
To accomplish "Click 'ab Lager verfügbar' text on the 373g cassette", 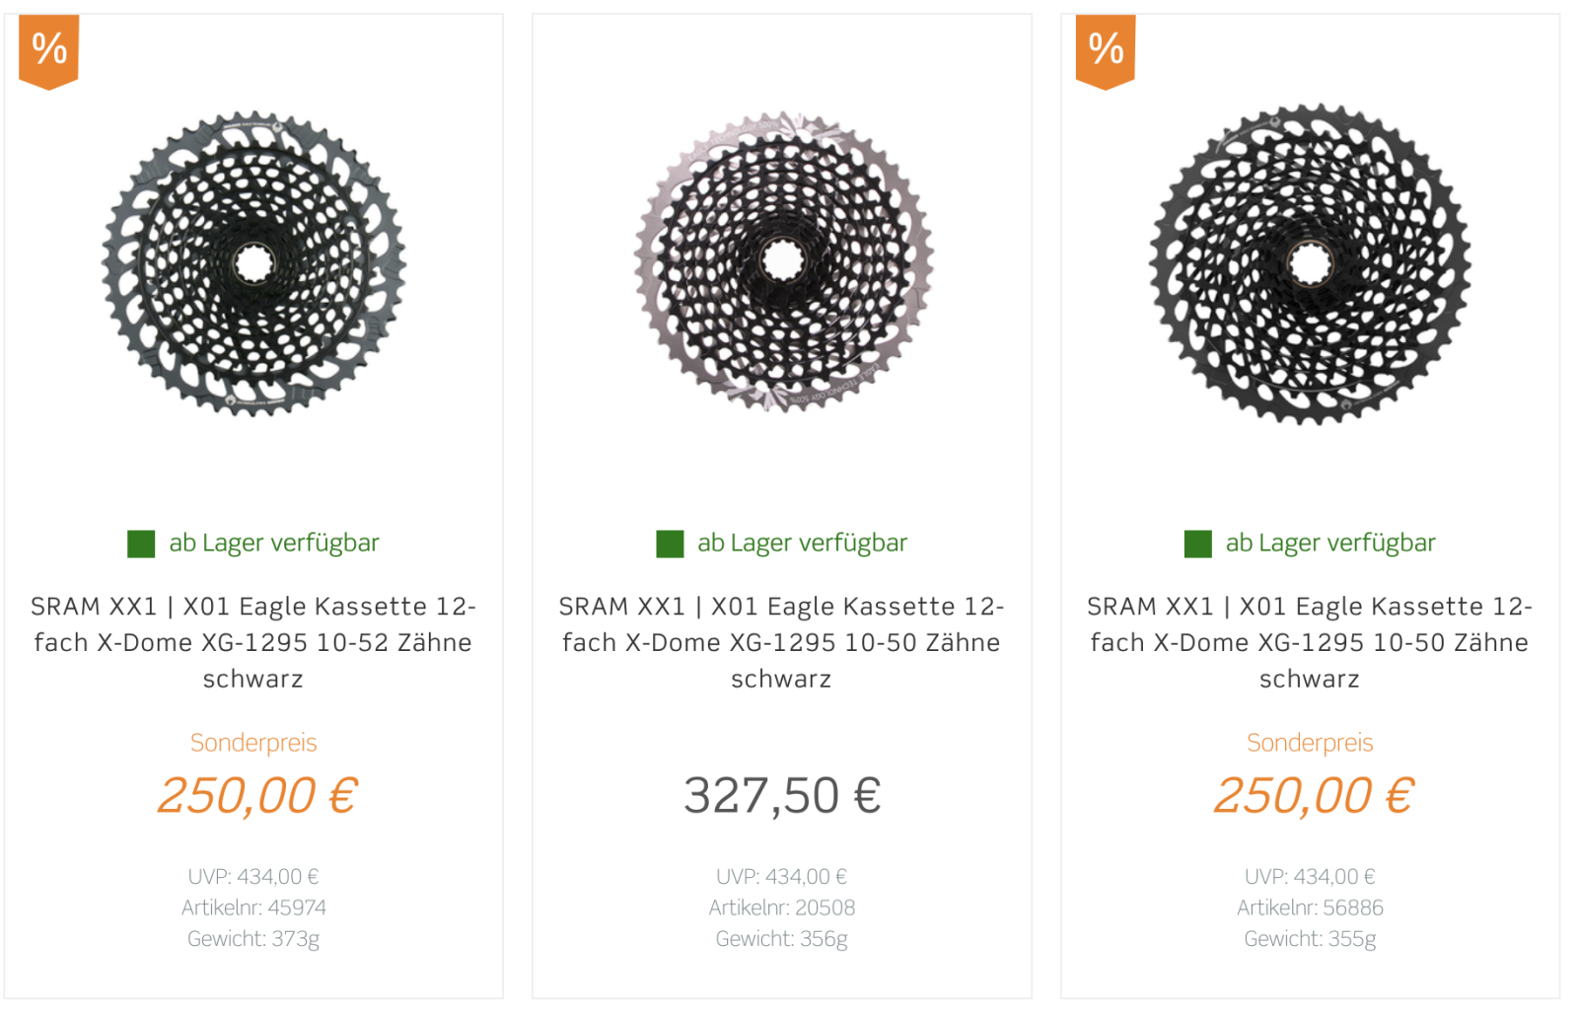I will click(274, 543).
